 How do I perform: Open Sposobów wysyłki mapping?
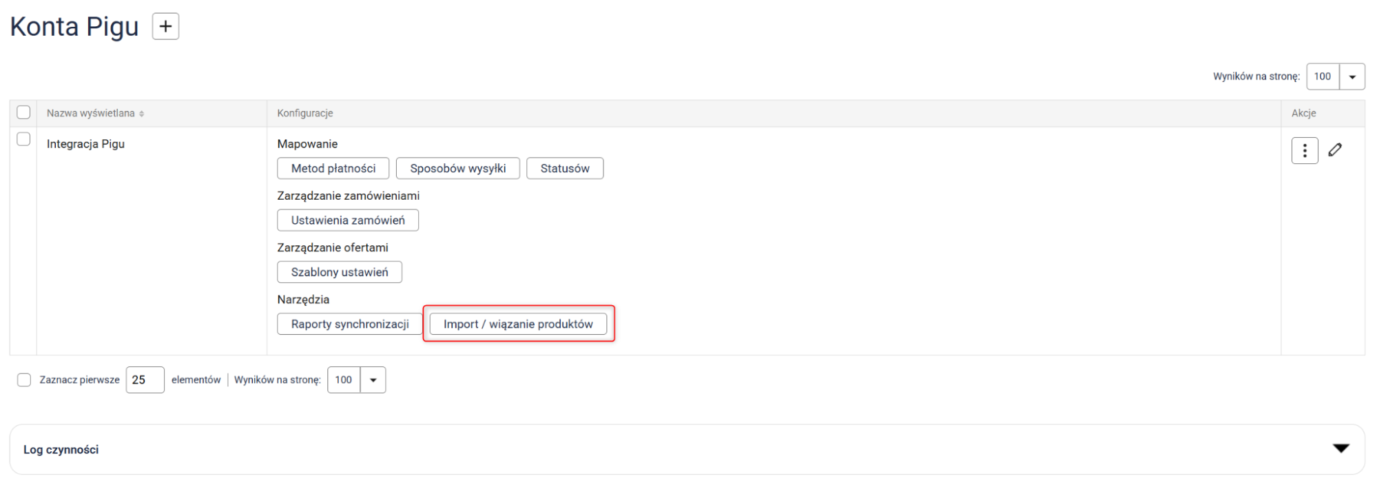(457, 168)
